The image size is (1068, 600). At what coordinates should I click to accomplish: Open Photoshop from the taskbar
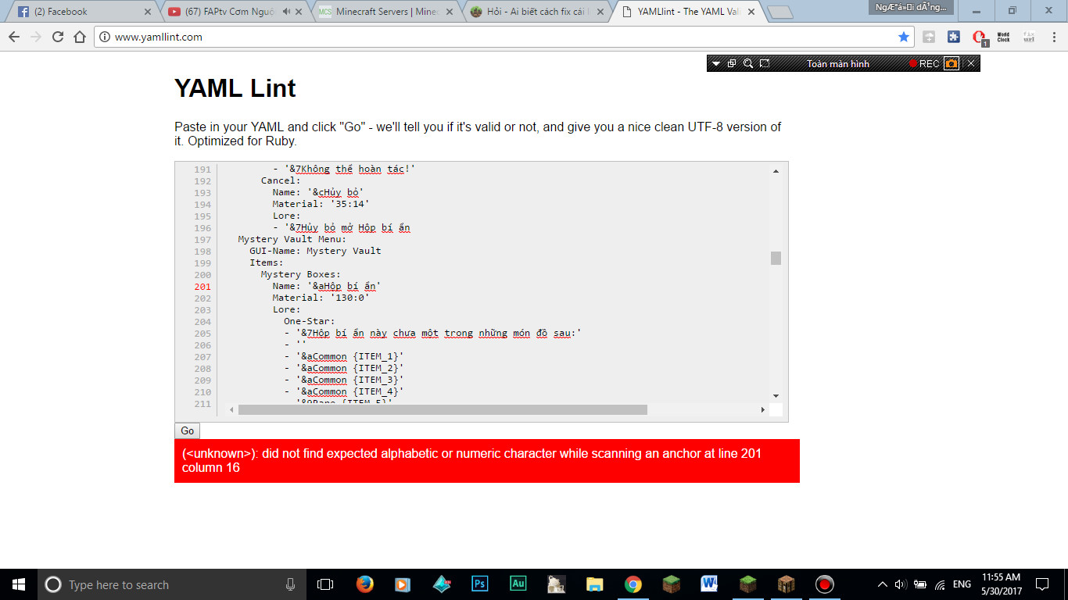click(480, 584)
